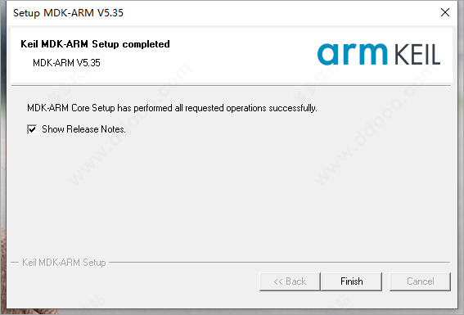Click Finish to exit the setup

(352, 281)
